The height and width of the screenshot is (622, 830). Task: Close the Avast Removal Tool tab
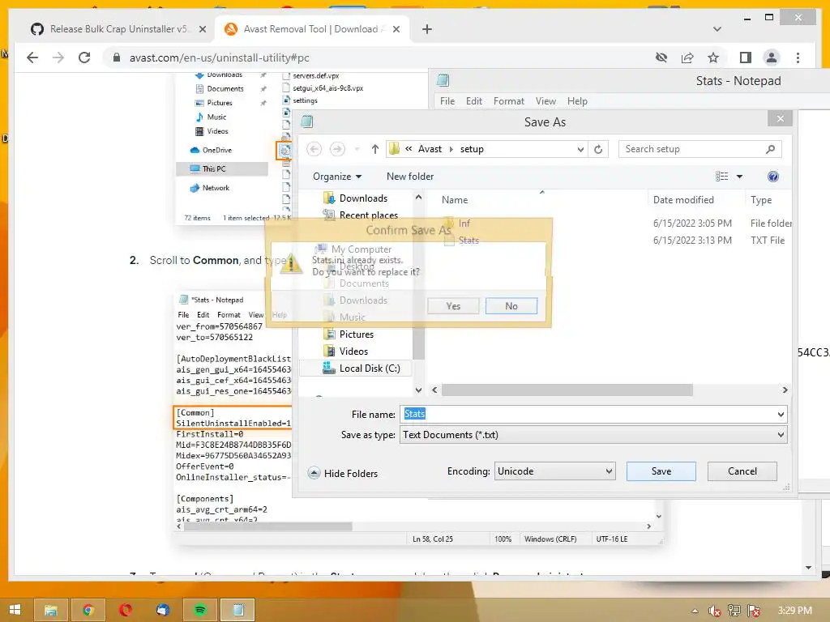tap(396, 29)
